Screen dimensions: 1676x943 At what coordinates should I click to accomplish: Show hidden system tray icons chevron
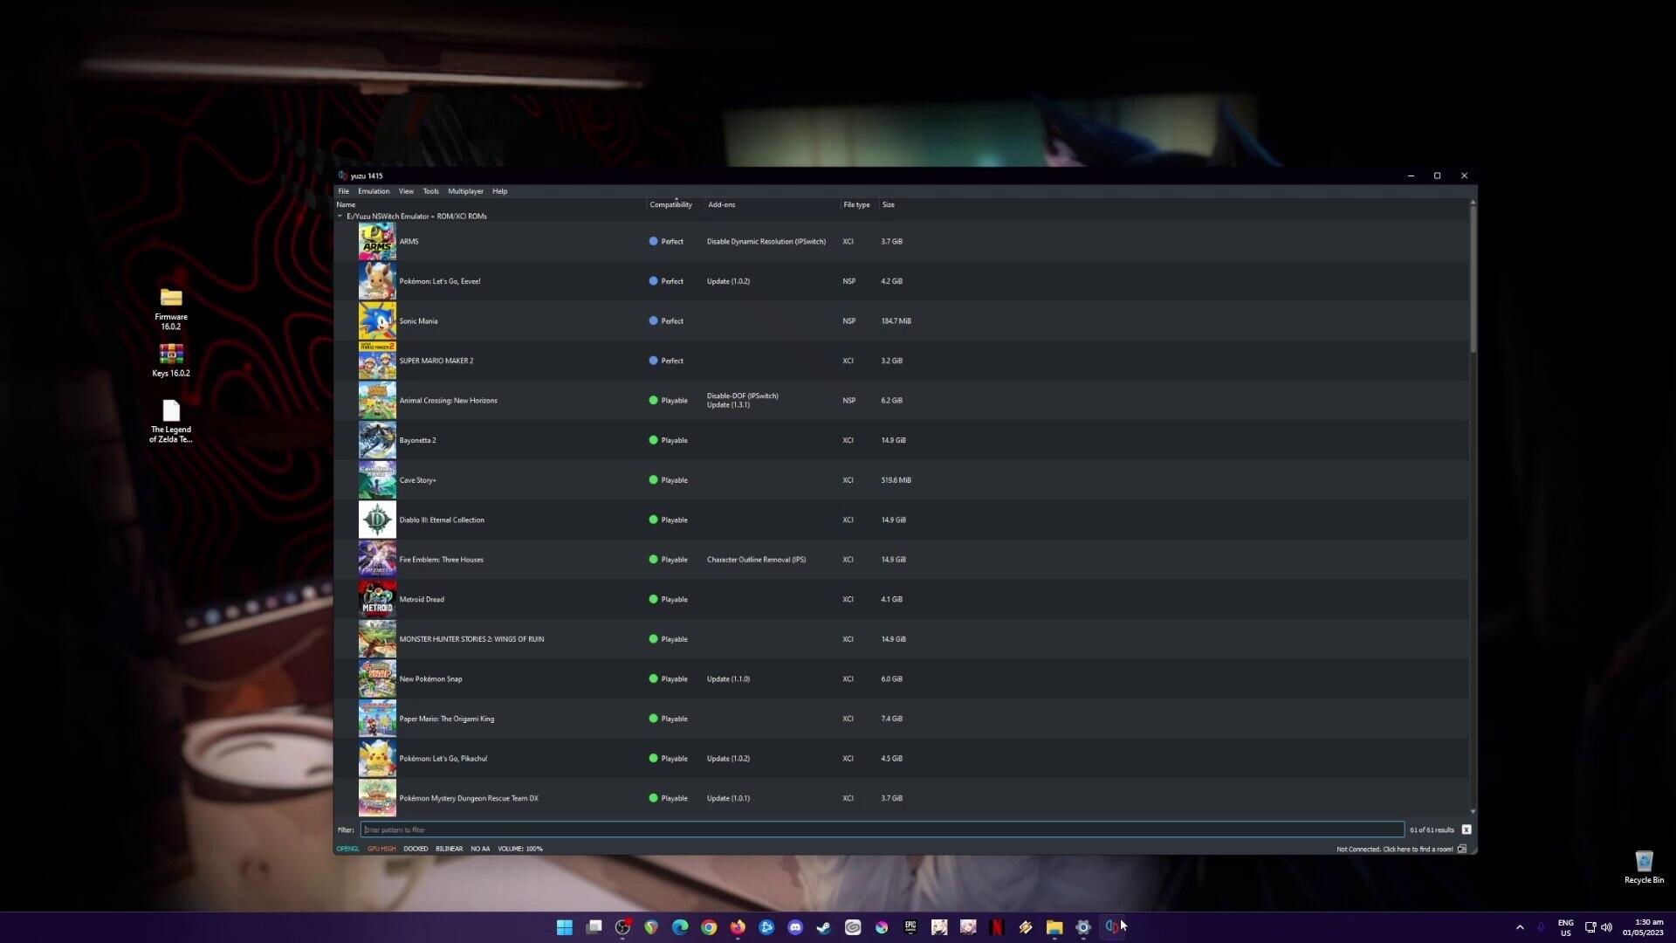point(1520,927)
